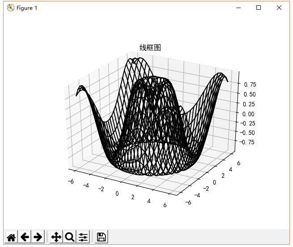Viewport: 293px width, 247px height.
Task: Open configure subplots sliders dialog
Action: click(83, 237)
